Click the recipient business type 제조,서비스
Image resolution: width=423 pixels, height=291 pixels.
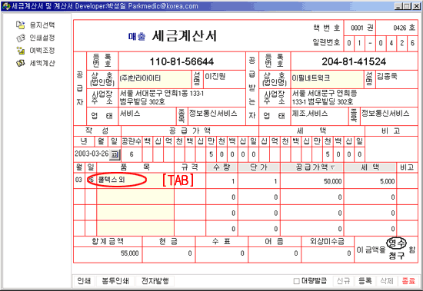point(319,116)
